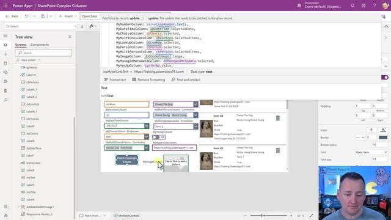391x220 pixels.
Task: Click the Item #4 dog thumbnail
Action: [x=206, y=129]
